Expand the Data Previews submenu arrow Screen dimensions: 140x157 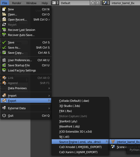pos(49,88)
